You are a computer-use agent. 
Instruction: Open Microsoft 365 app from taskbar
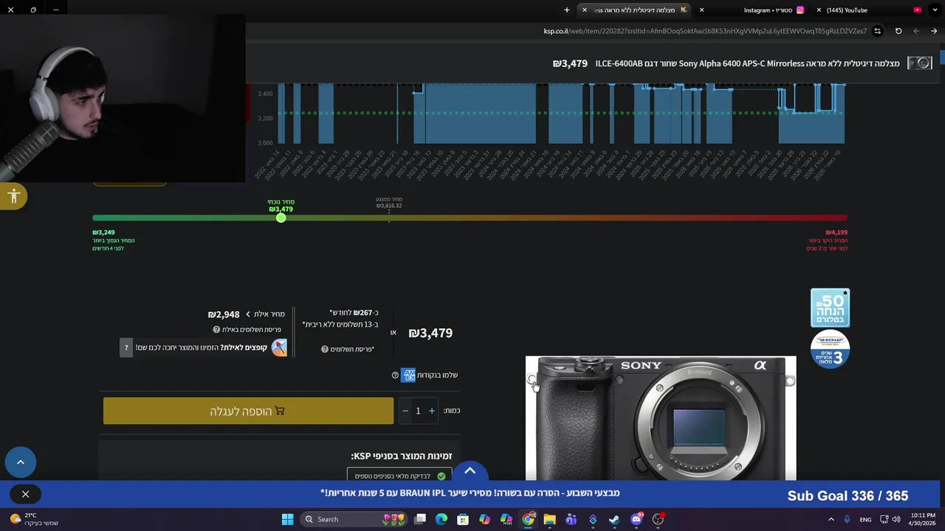click(506, 519)
